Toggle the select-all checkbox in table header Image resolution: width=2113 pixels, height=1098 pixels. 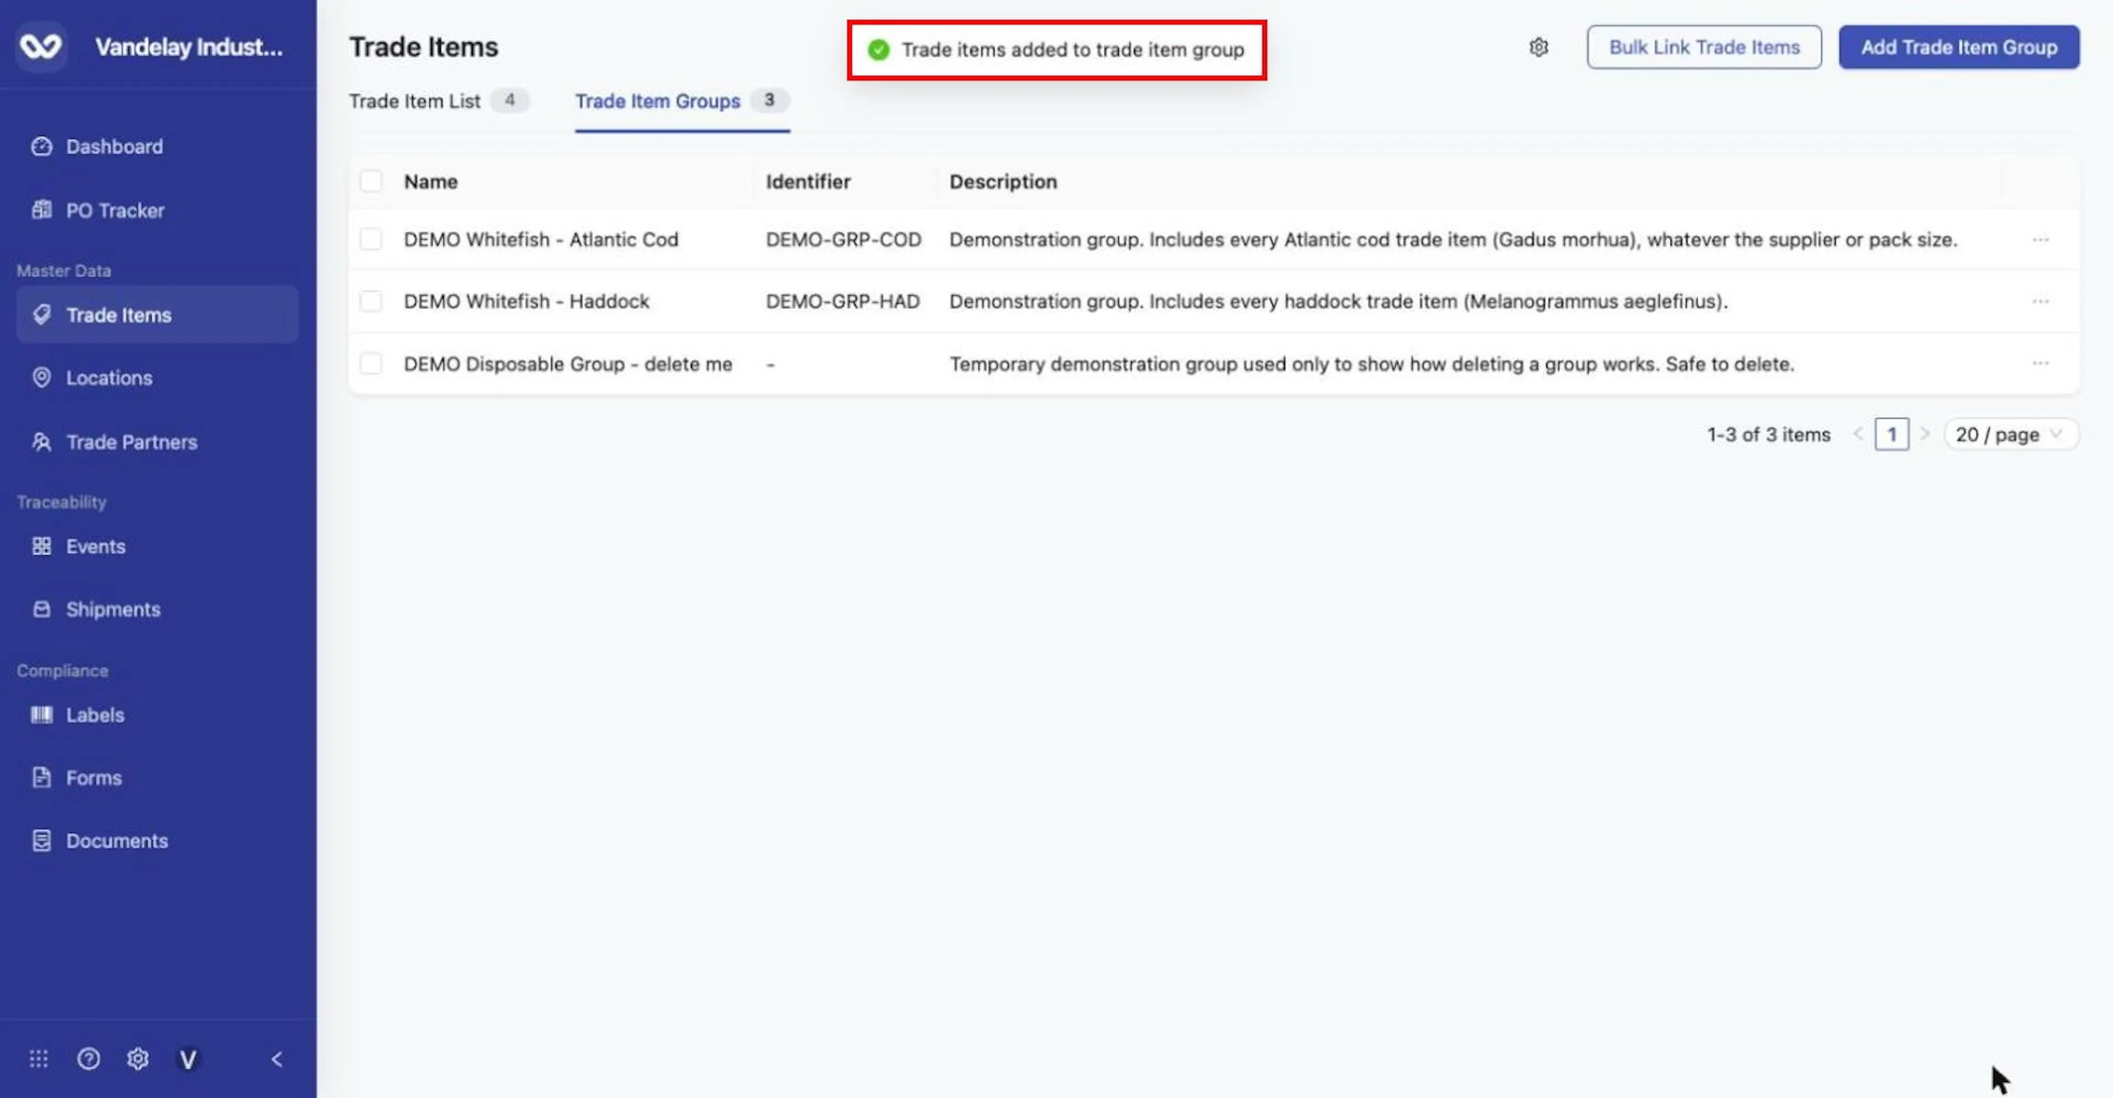point(371,181)
